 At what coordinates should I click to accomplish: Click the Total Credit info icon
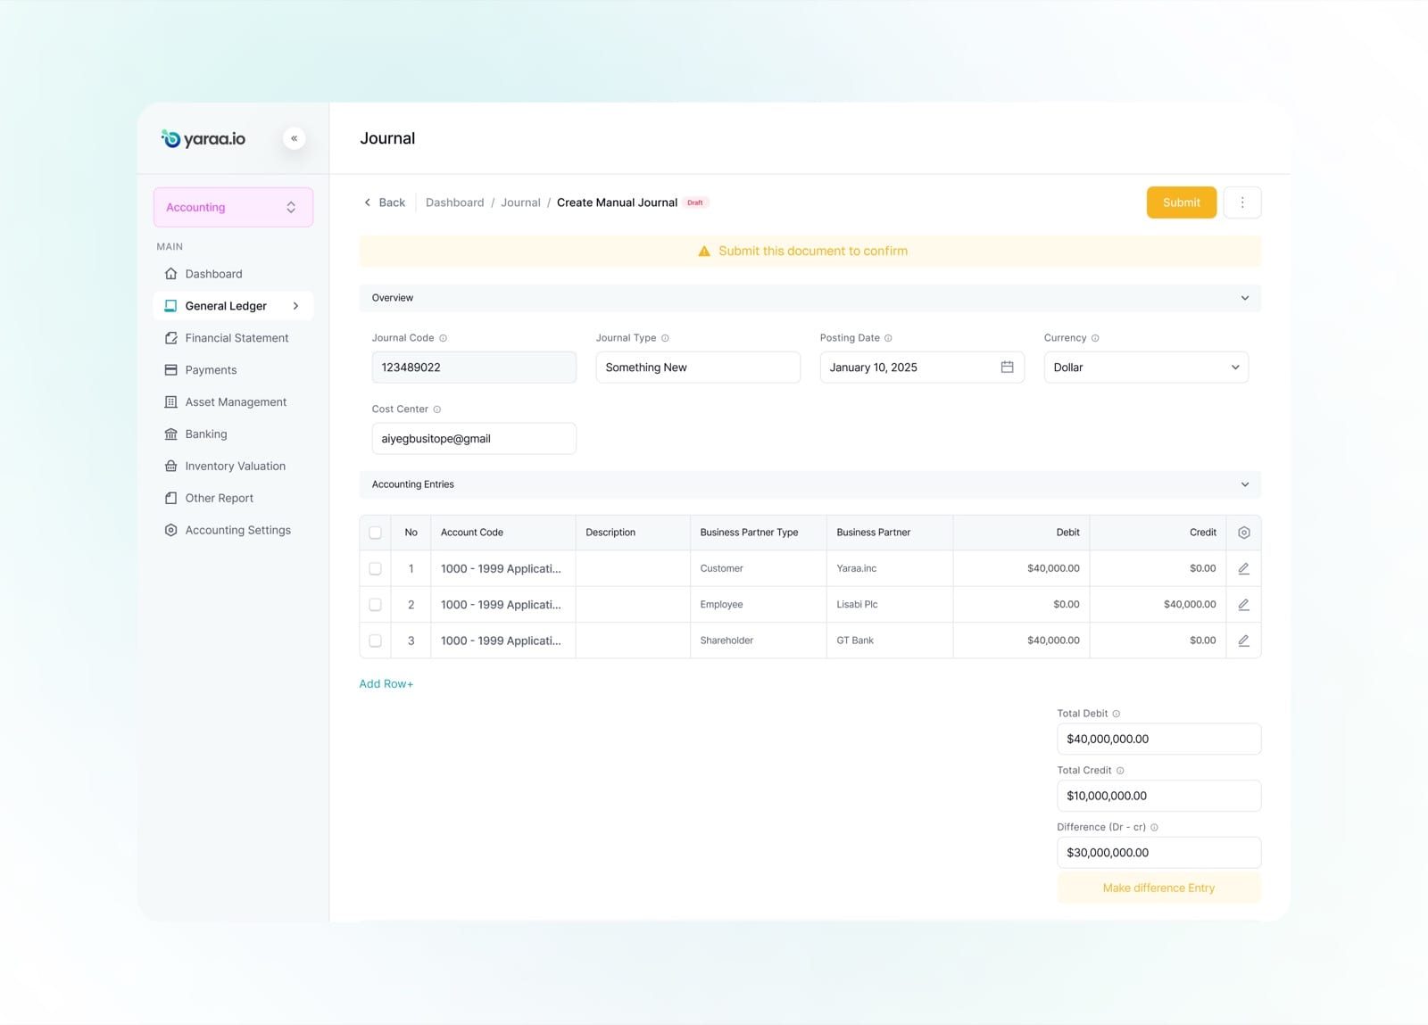pyautogui.click(x=1120, y=771)
